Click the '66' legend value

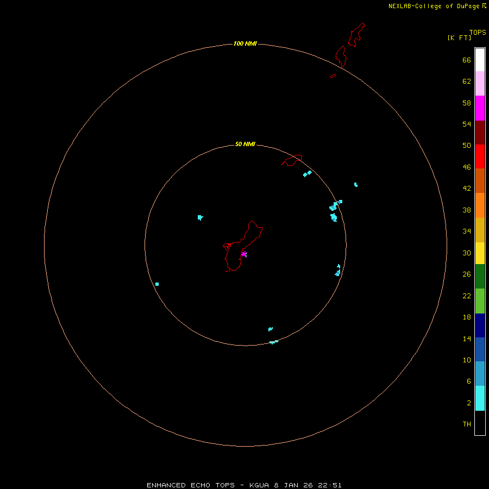[x=467, y=60]
